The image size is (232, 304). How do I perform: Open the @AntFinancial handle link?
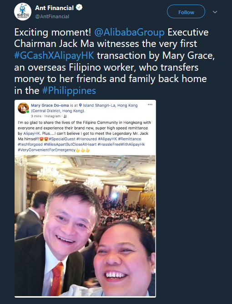[52, 16]
